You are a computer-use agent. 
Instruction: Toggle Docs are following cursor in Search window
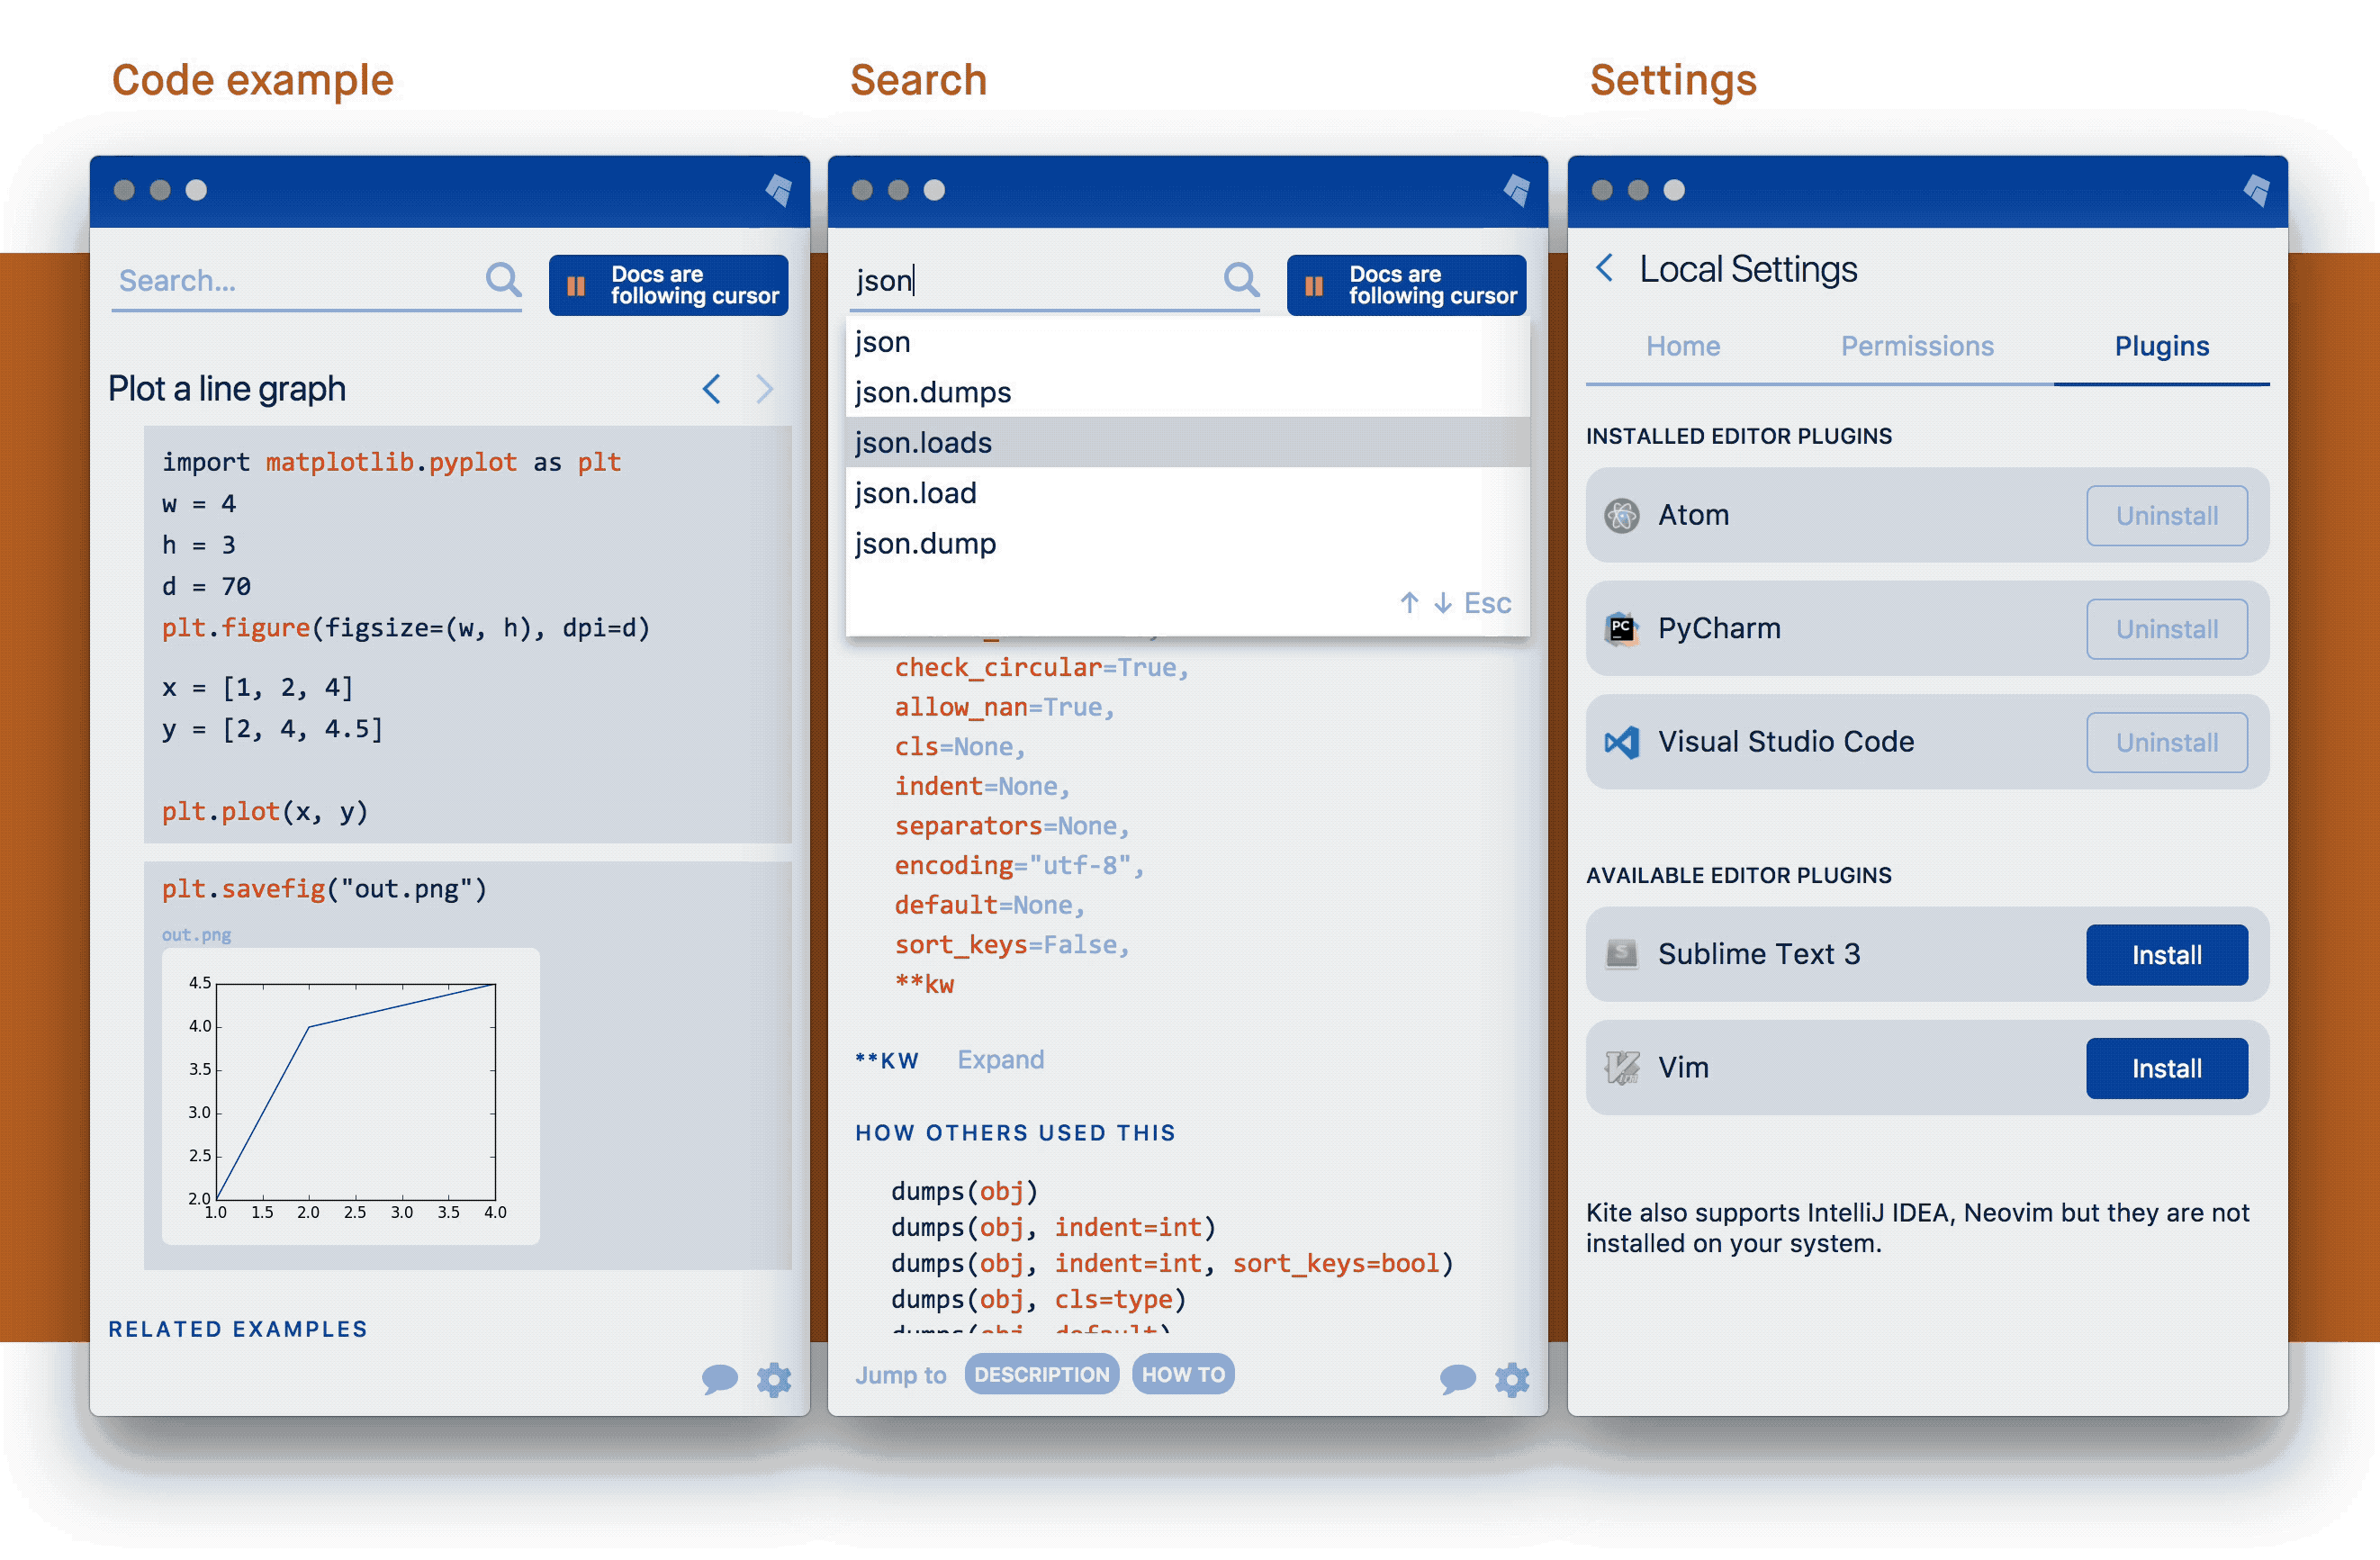(x=1405, y=285)
